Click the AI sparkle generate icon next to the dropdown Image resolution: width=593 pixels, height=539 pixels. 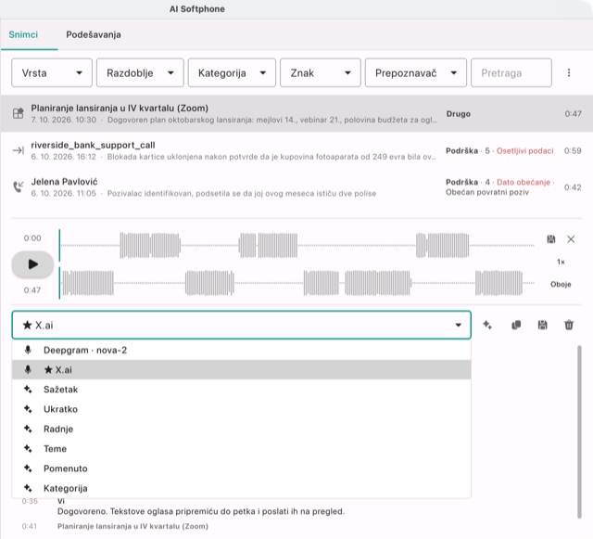487,325
